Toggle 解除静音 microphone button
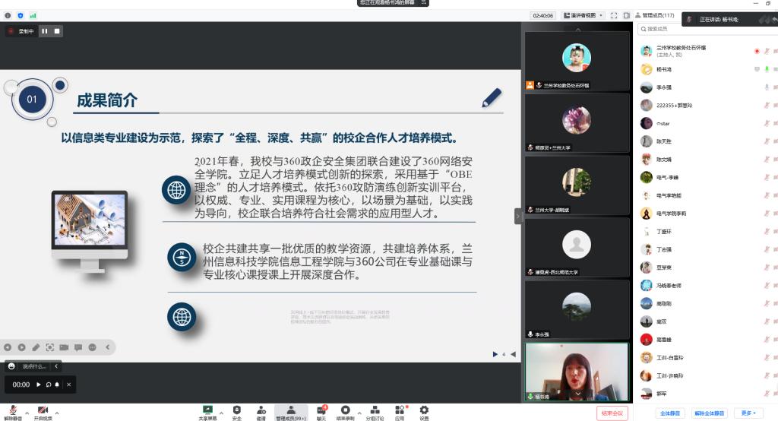778x421 pixels. click(x=12, y=410)
